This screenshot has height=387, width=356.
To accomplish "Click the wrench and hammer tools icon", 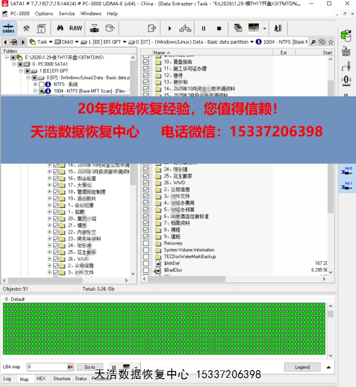I will pyautogui.click(x=27, y=28).
